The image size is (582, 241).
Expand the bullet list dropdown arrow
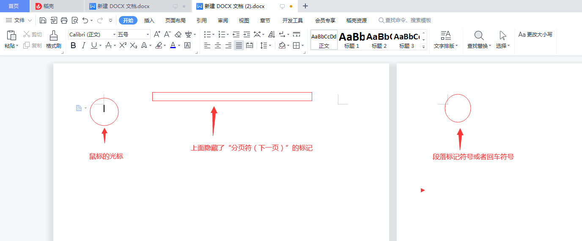(x=214, y=35)
